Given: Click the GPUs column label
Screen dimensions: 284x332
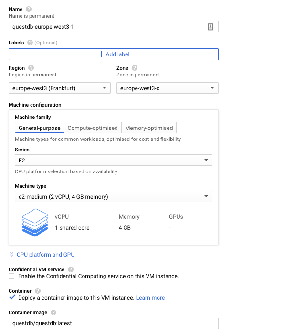Looking at the screenshot, I should pos(176,217).
